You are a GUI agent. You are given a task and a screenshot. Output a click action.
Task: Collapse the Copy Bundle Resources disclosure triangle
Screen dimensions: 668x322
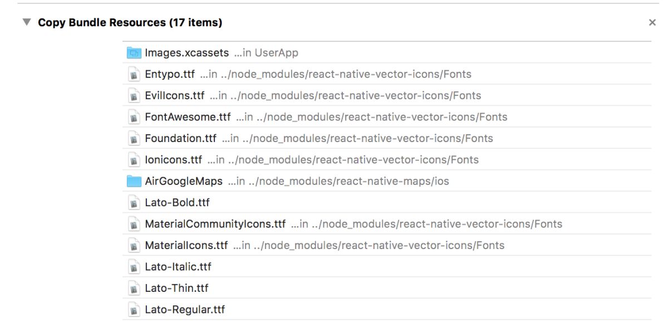26,23
